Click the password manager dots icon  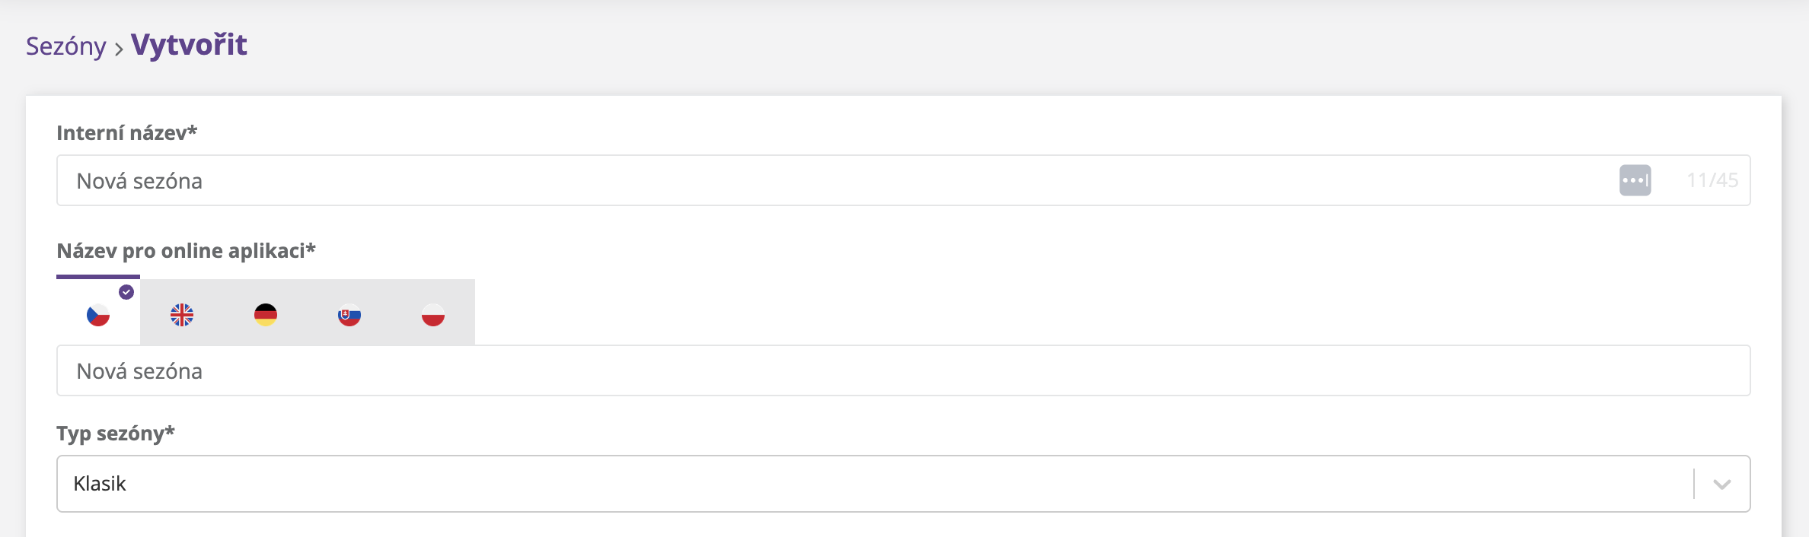coord(1635,181)
